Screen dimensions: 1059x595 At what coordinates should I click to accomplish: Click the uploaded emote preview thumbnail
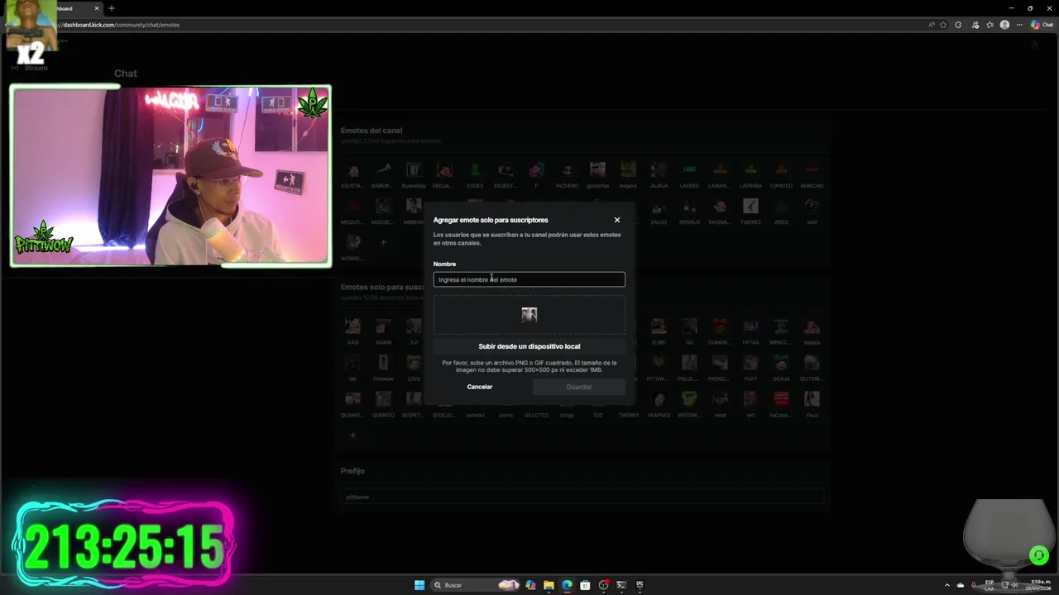point(529,314)
